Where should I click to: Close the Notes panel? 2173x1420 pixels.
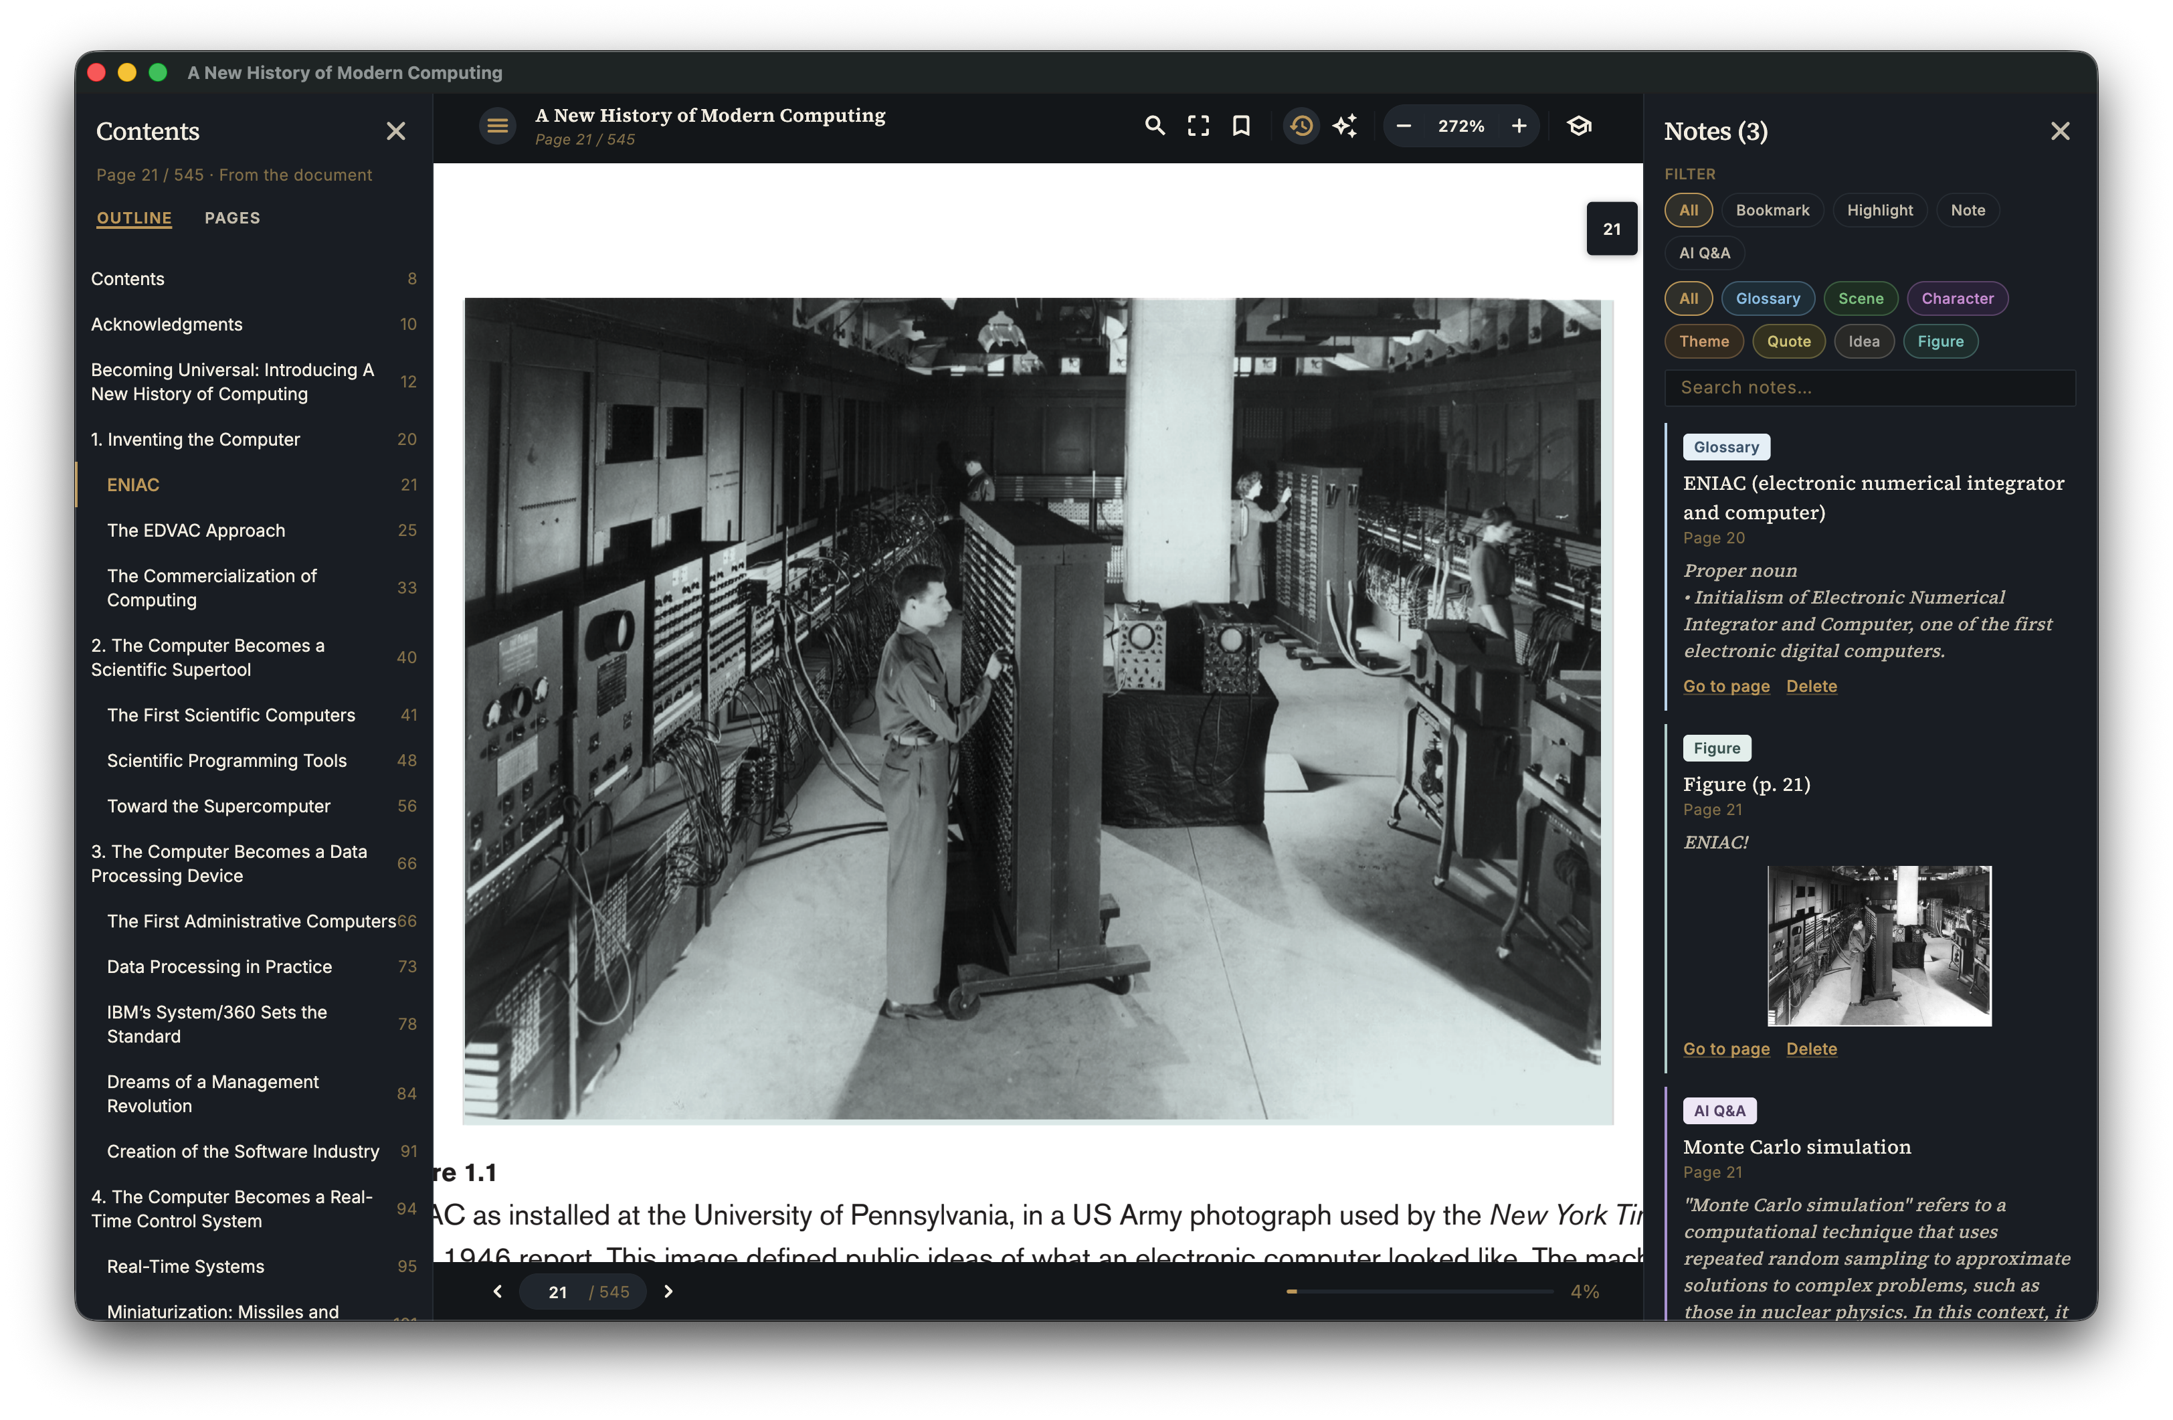click(x=2060, y=132)
